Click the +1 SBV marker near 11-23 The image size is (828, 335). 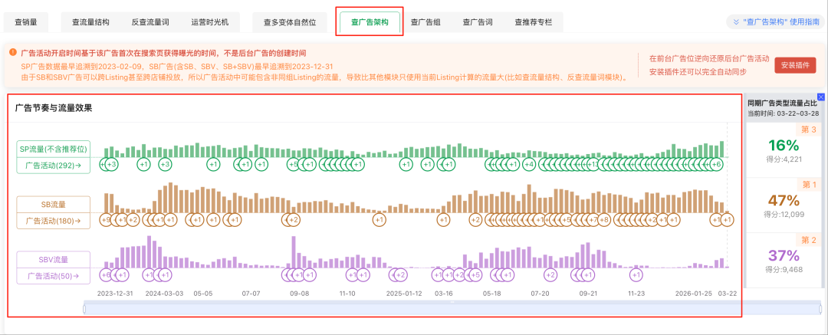tap(636, 275)
